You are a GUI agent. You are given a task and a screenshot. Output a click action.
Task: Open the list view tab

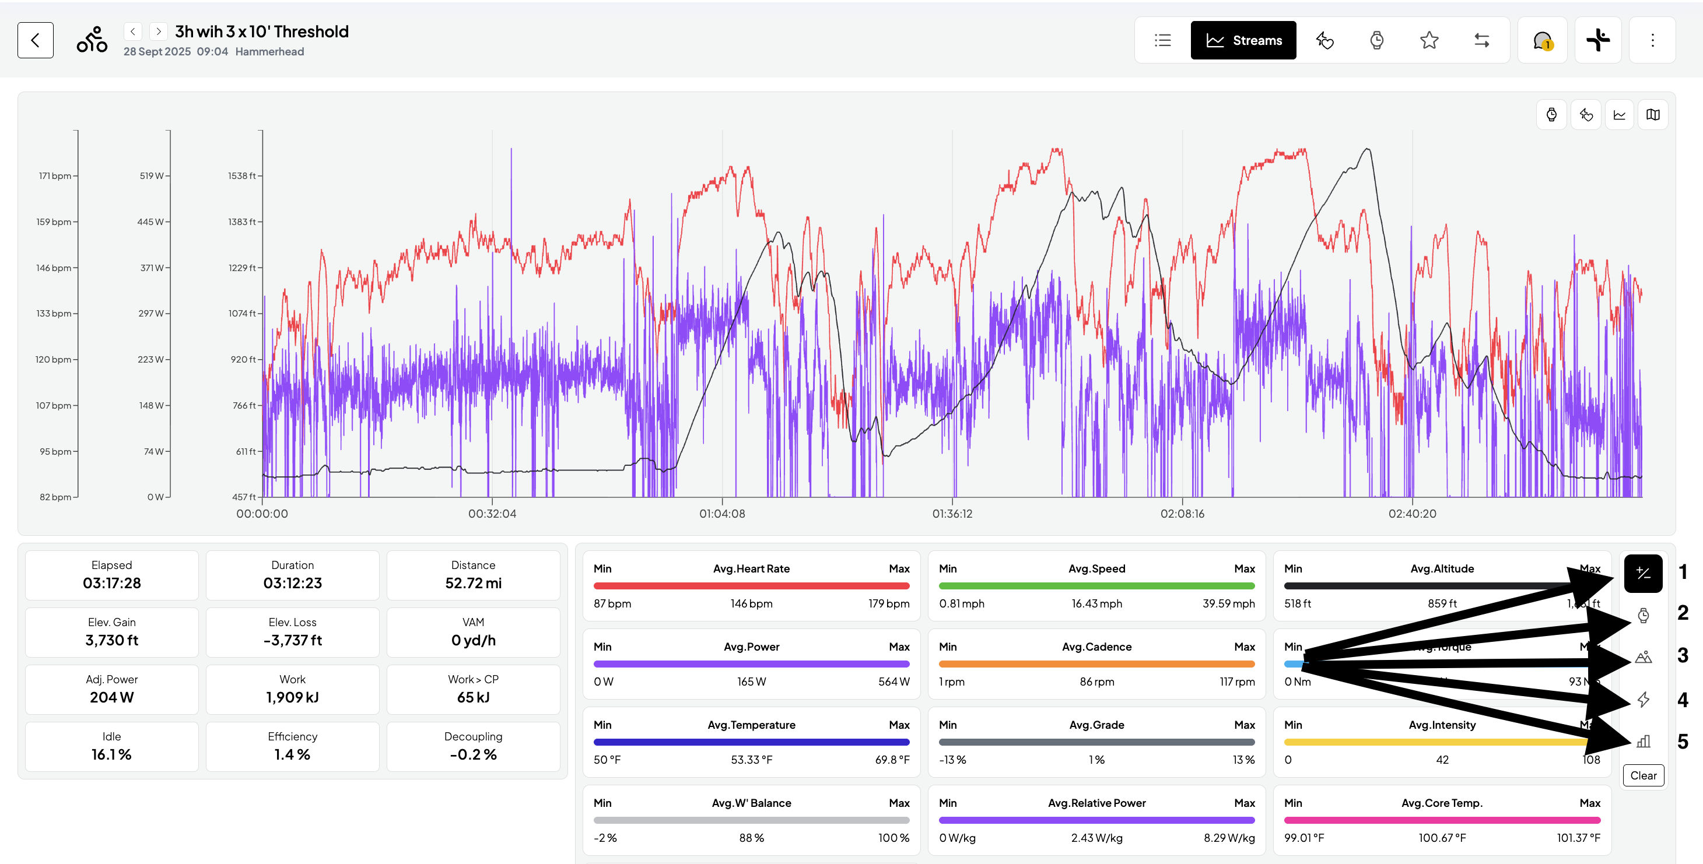click(x=1162, y=40)
